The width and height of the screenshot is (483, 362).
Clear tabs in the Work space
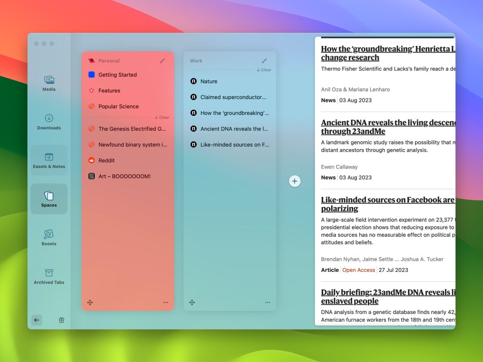coord(264,70)
